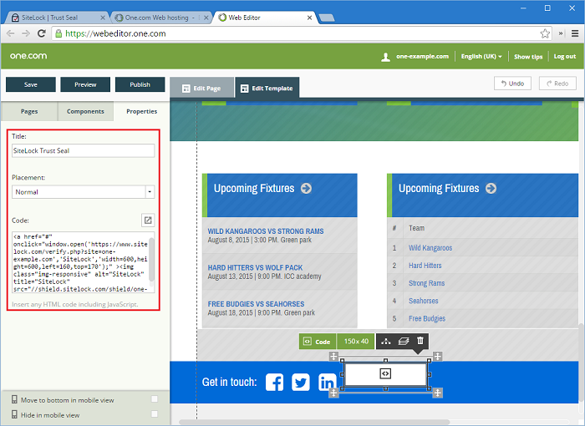Click Hard Hitters in team table
The image size is (585, 426).
[425, 266]
